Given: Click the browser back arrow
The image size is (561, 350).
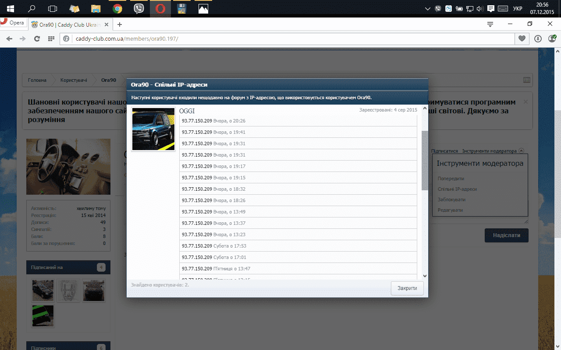Looking at the screenshot, I should (x=9, y=38).
